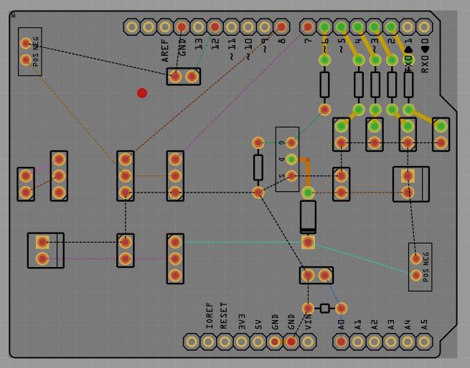Select header pad for pin 13
The height and width of the screenshot is (368, 470).
pyautogui.click(x=199, y=27)
